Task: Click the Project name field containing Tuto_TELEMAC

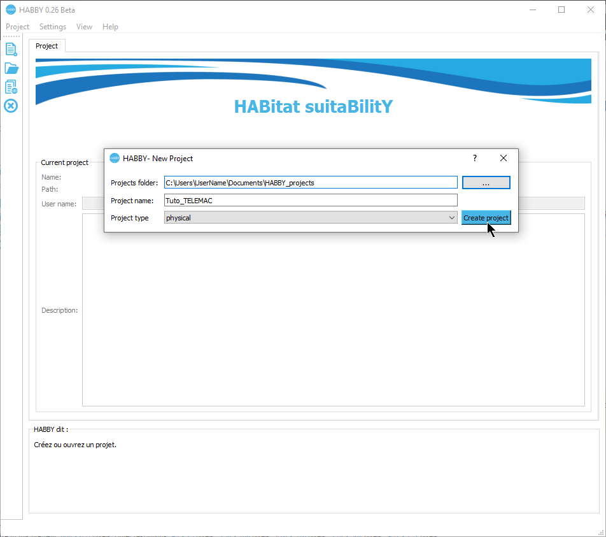Action: pos(310,201)
